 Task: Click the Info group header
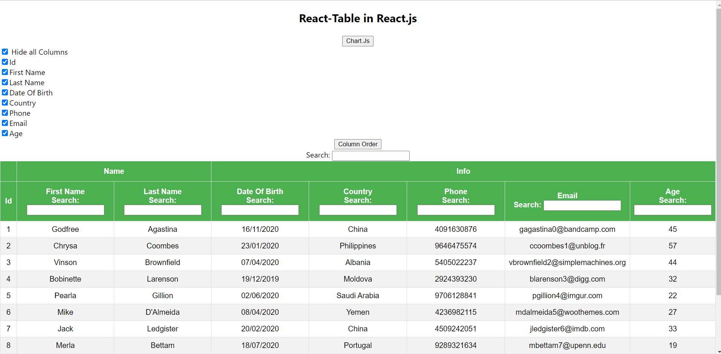(x=463, y=171)
